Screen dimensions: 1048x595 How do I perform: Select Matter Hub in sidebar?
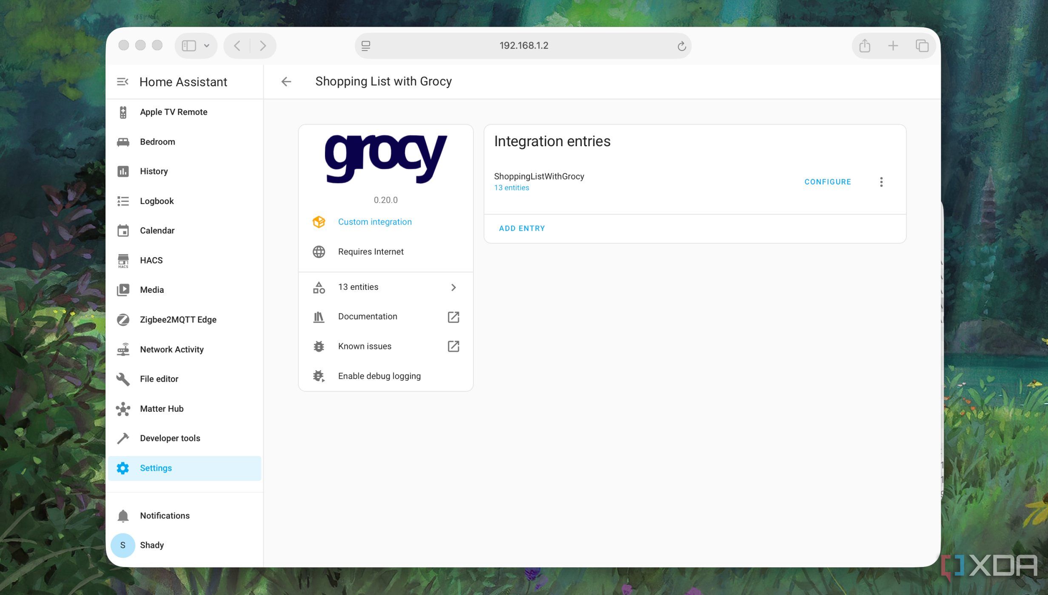coord(185,409)
